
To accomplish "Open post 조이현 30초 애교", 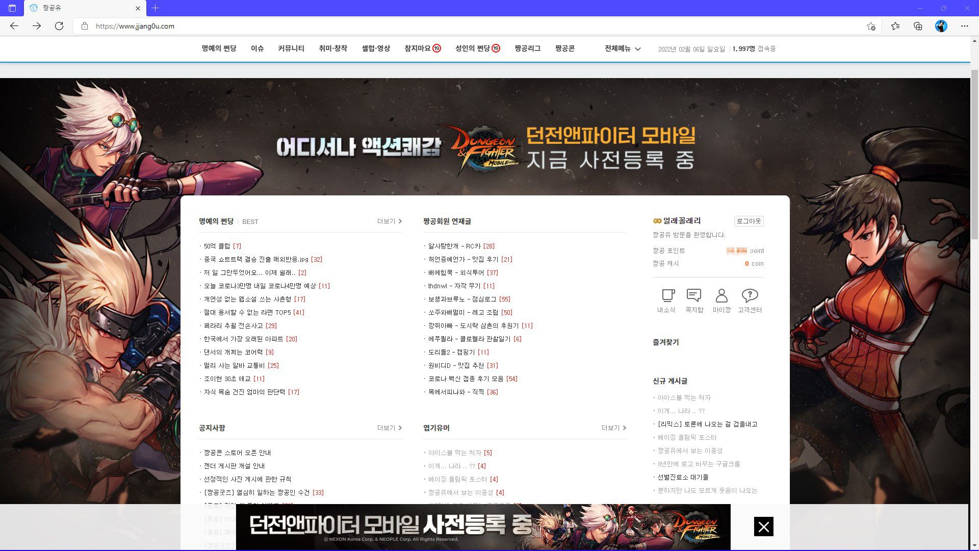I will (x=227, y=379).
